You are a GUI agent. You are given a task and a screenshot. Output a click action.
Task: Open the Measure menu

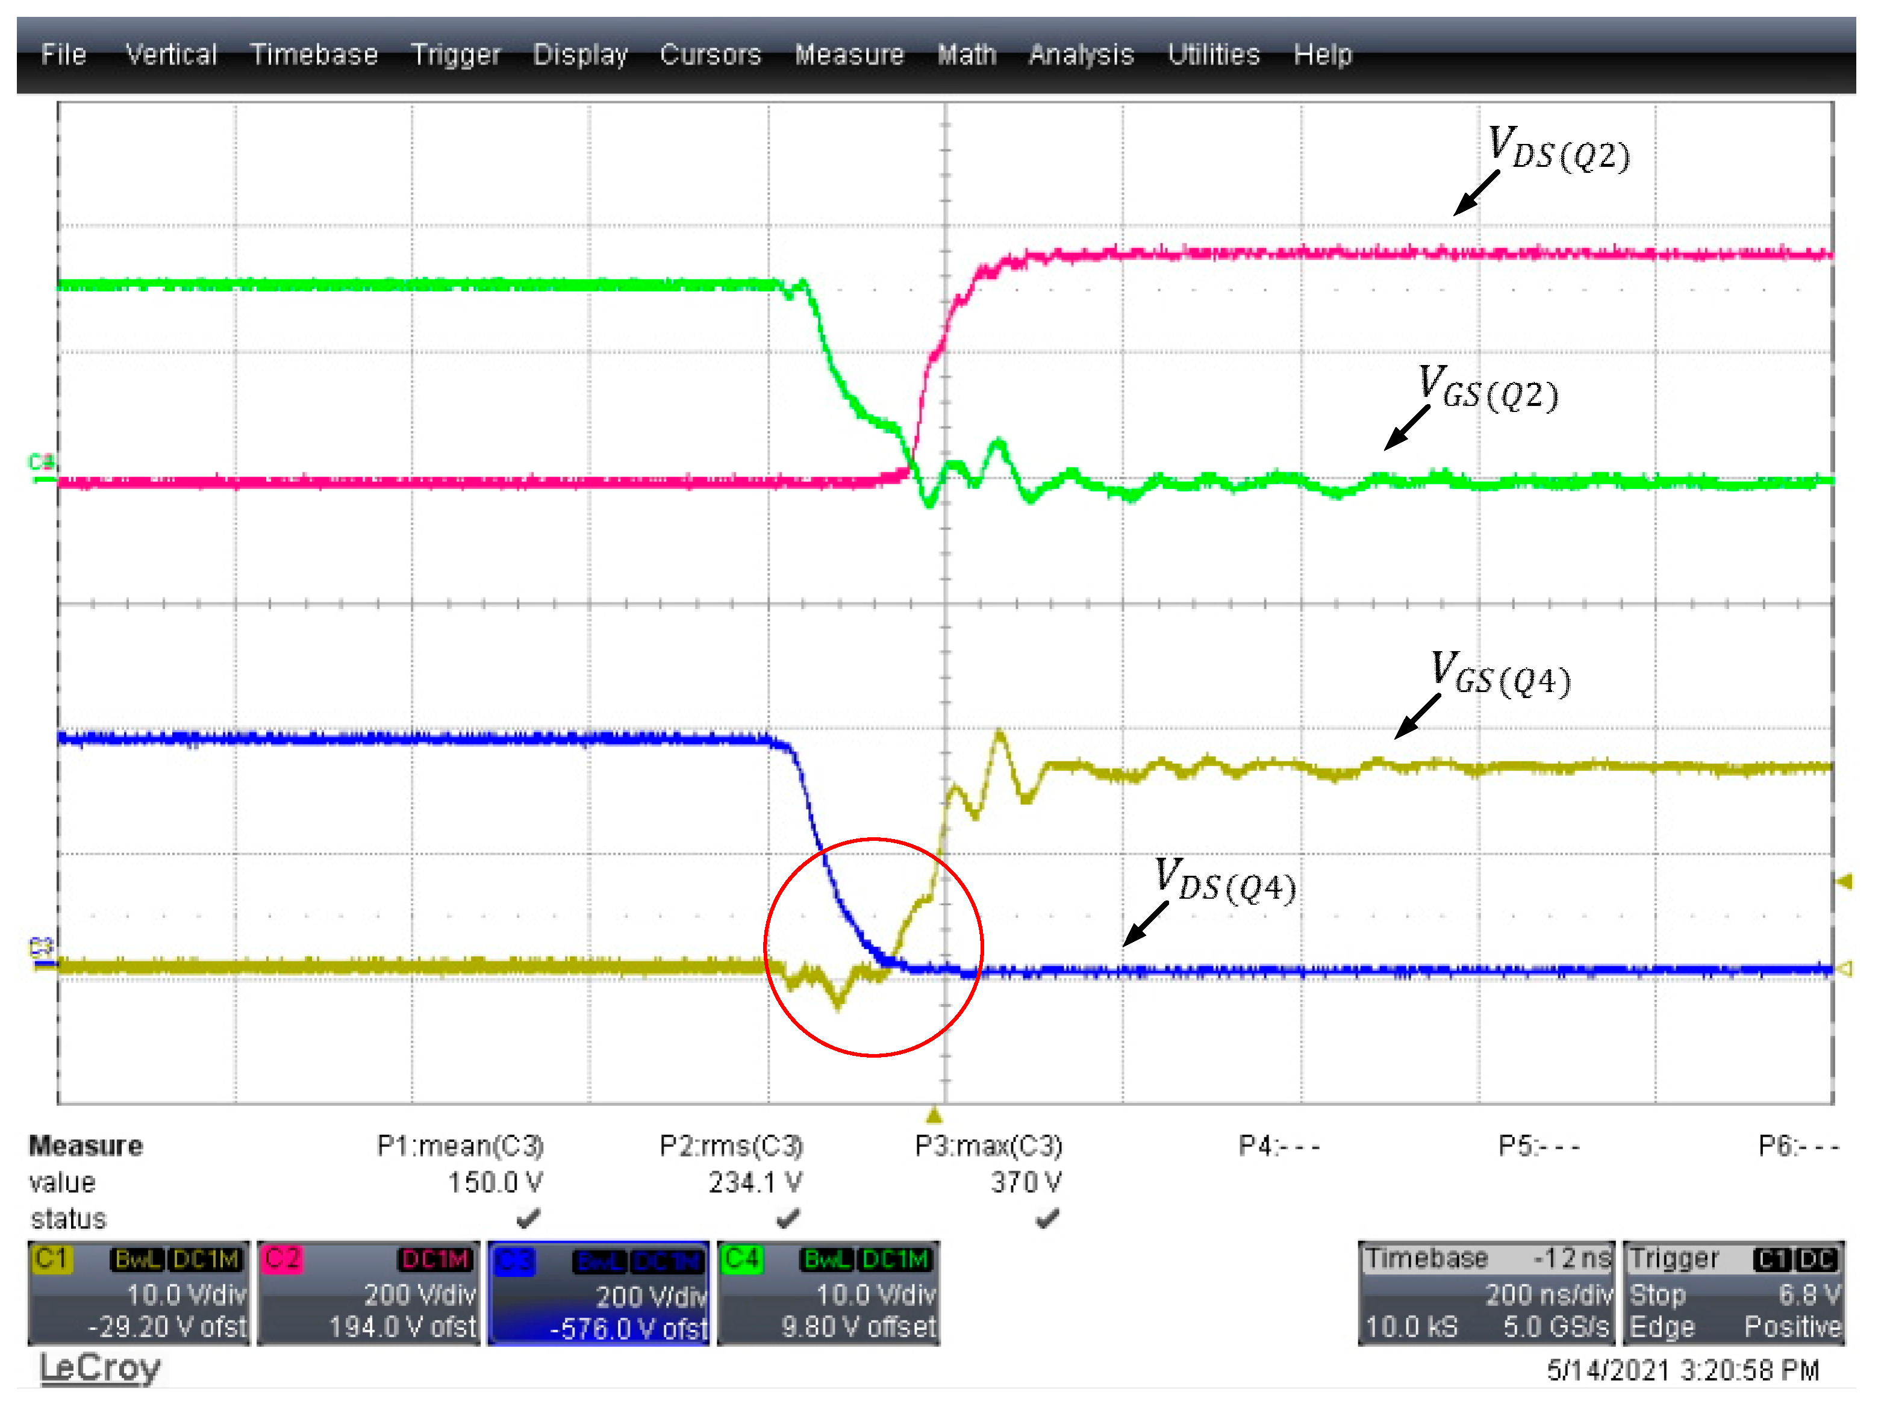(x=849, y=55)
